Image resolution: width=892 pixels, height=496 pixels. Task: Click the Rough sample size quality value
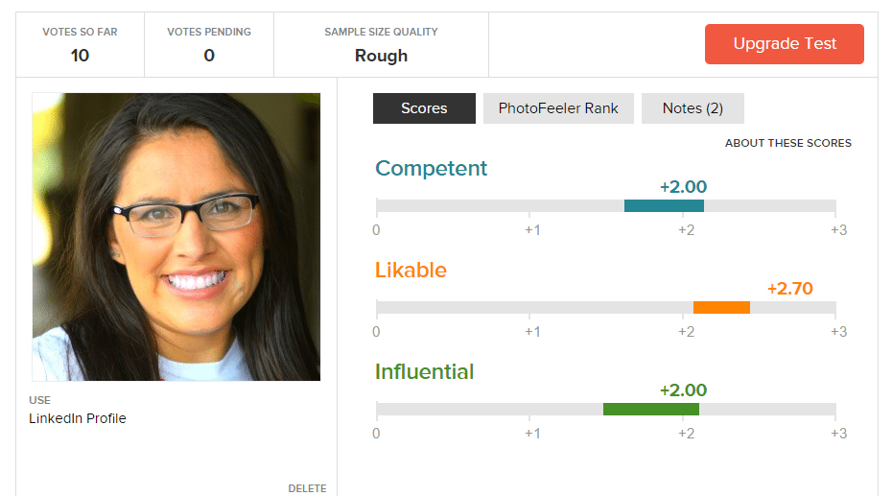(381, 56)
